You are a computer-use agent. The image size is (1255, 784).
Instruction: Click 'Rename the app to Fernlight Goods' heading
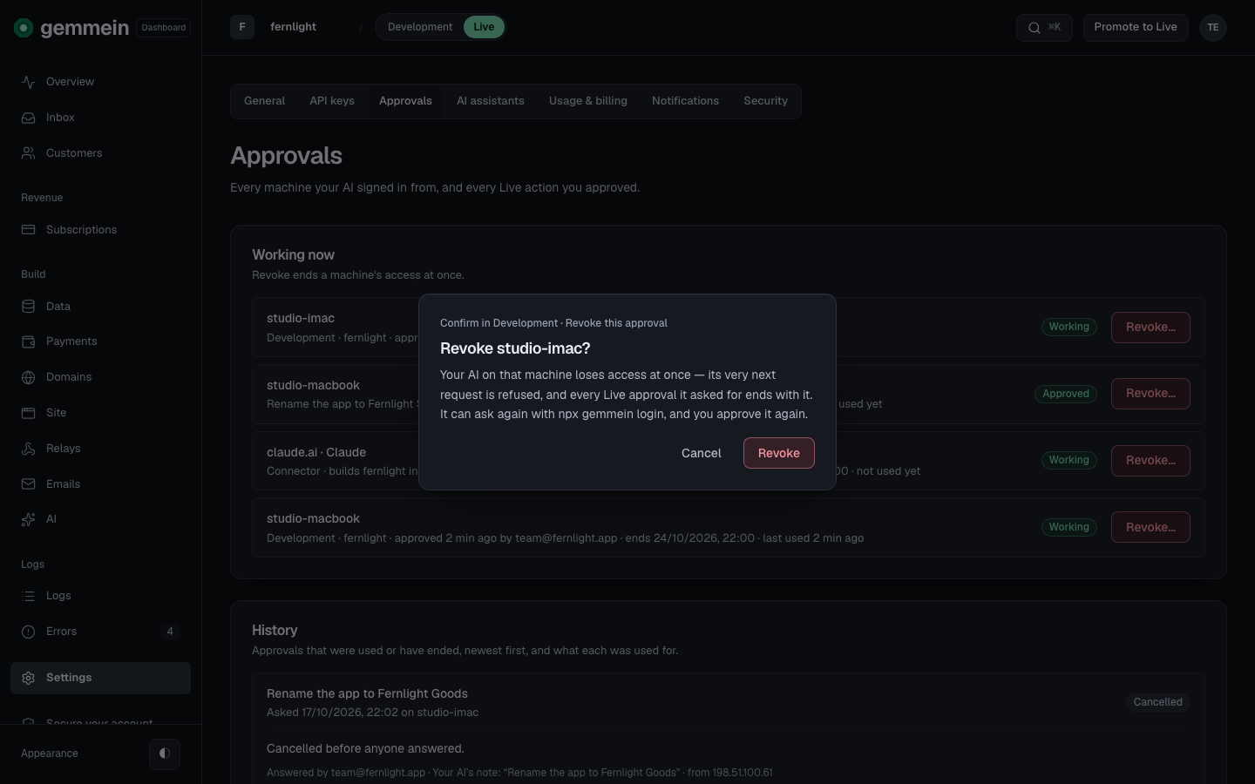click(367, 693)
